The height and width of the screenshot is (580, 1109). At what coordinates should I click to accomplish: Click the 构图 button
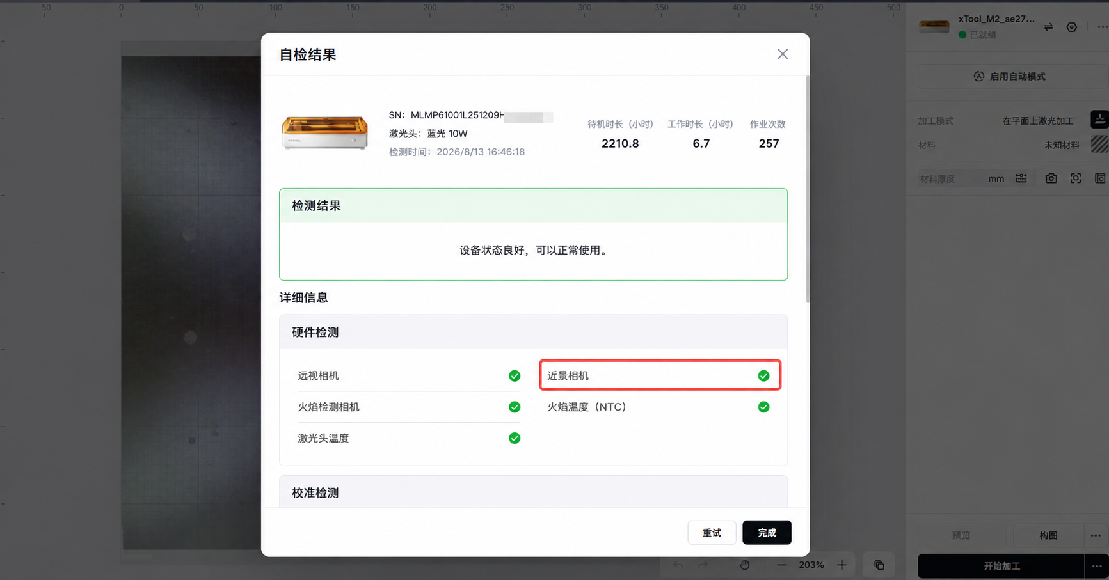(1048, 535)
